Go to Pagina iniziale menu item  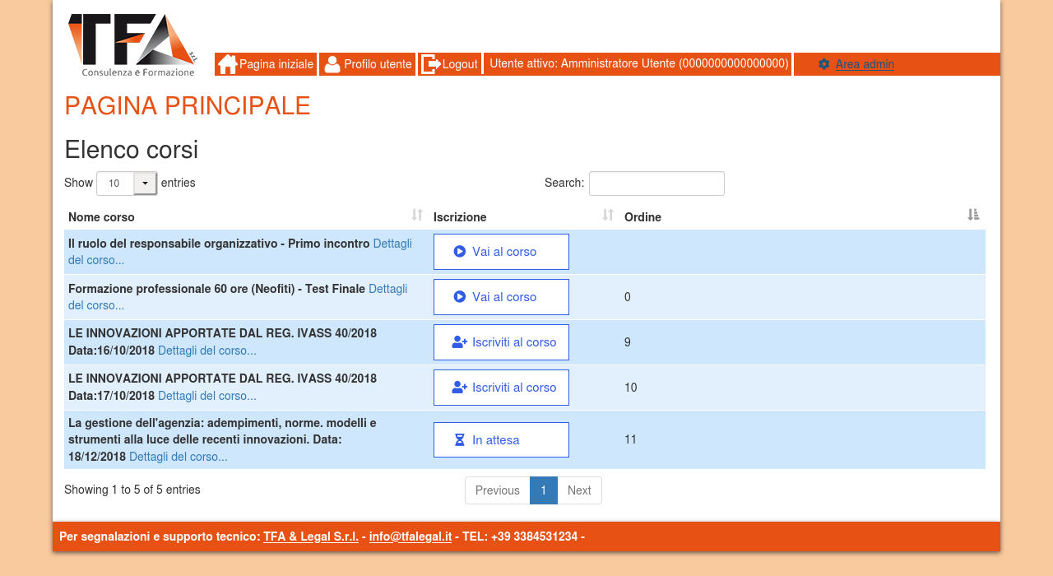coord(276,64)
